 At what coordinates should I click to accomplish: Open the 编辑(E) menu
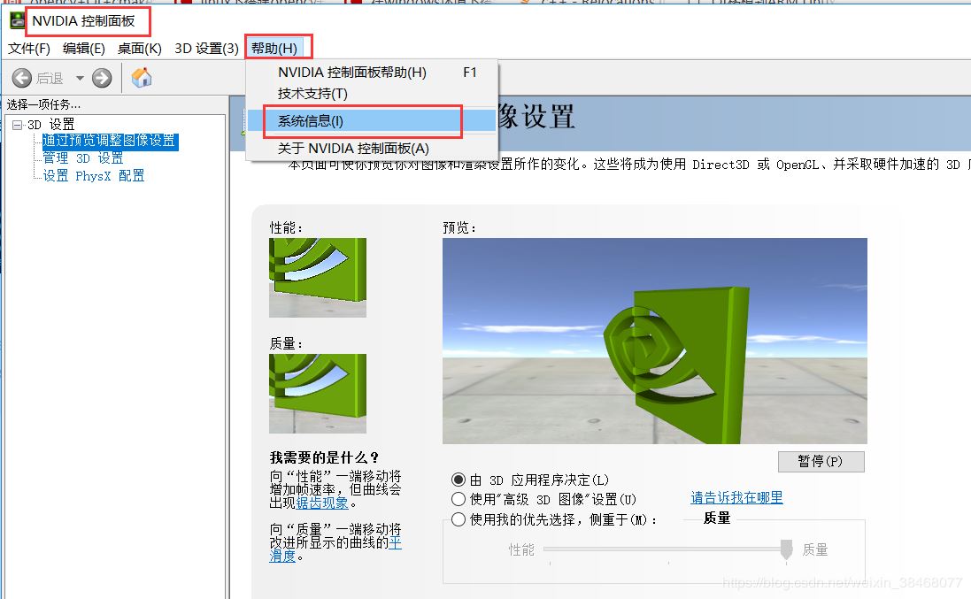[x=83, y=49]
